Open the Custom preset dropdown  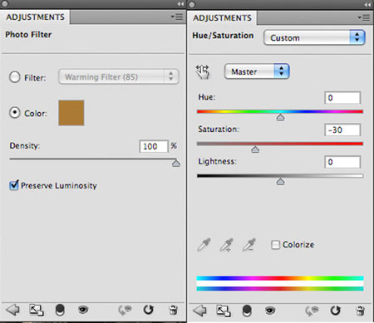tap(314, 37)
